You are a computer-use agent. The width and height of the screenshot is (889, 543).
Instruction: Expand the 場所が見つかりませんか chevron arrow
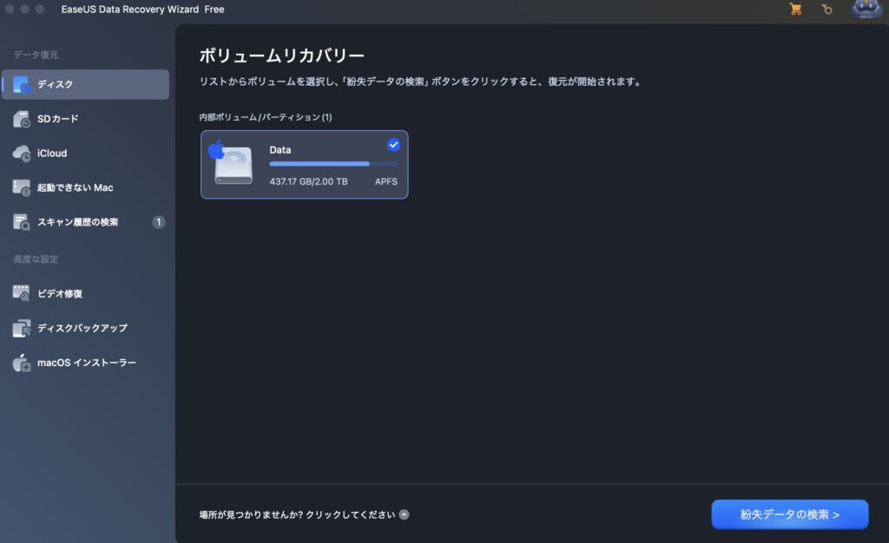tap(405, 514)
